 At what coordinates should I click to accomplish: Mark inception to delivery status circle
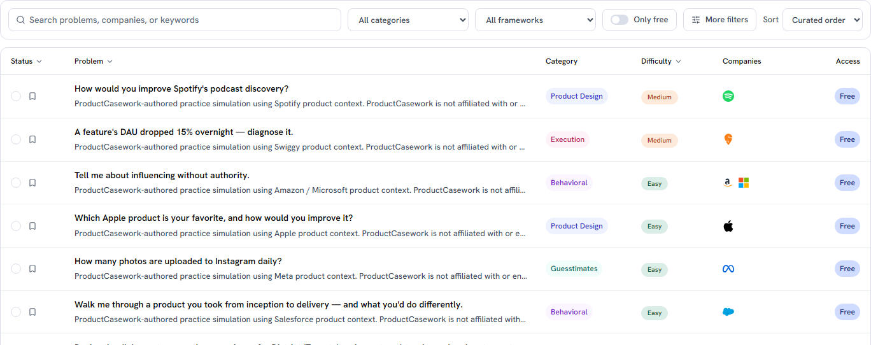[x=16, y=312]
